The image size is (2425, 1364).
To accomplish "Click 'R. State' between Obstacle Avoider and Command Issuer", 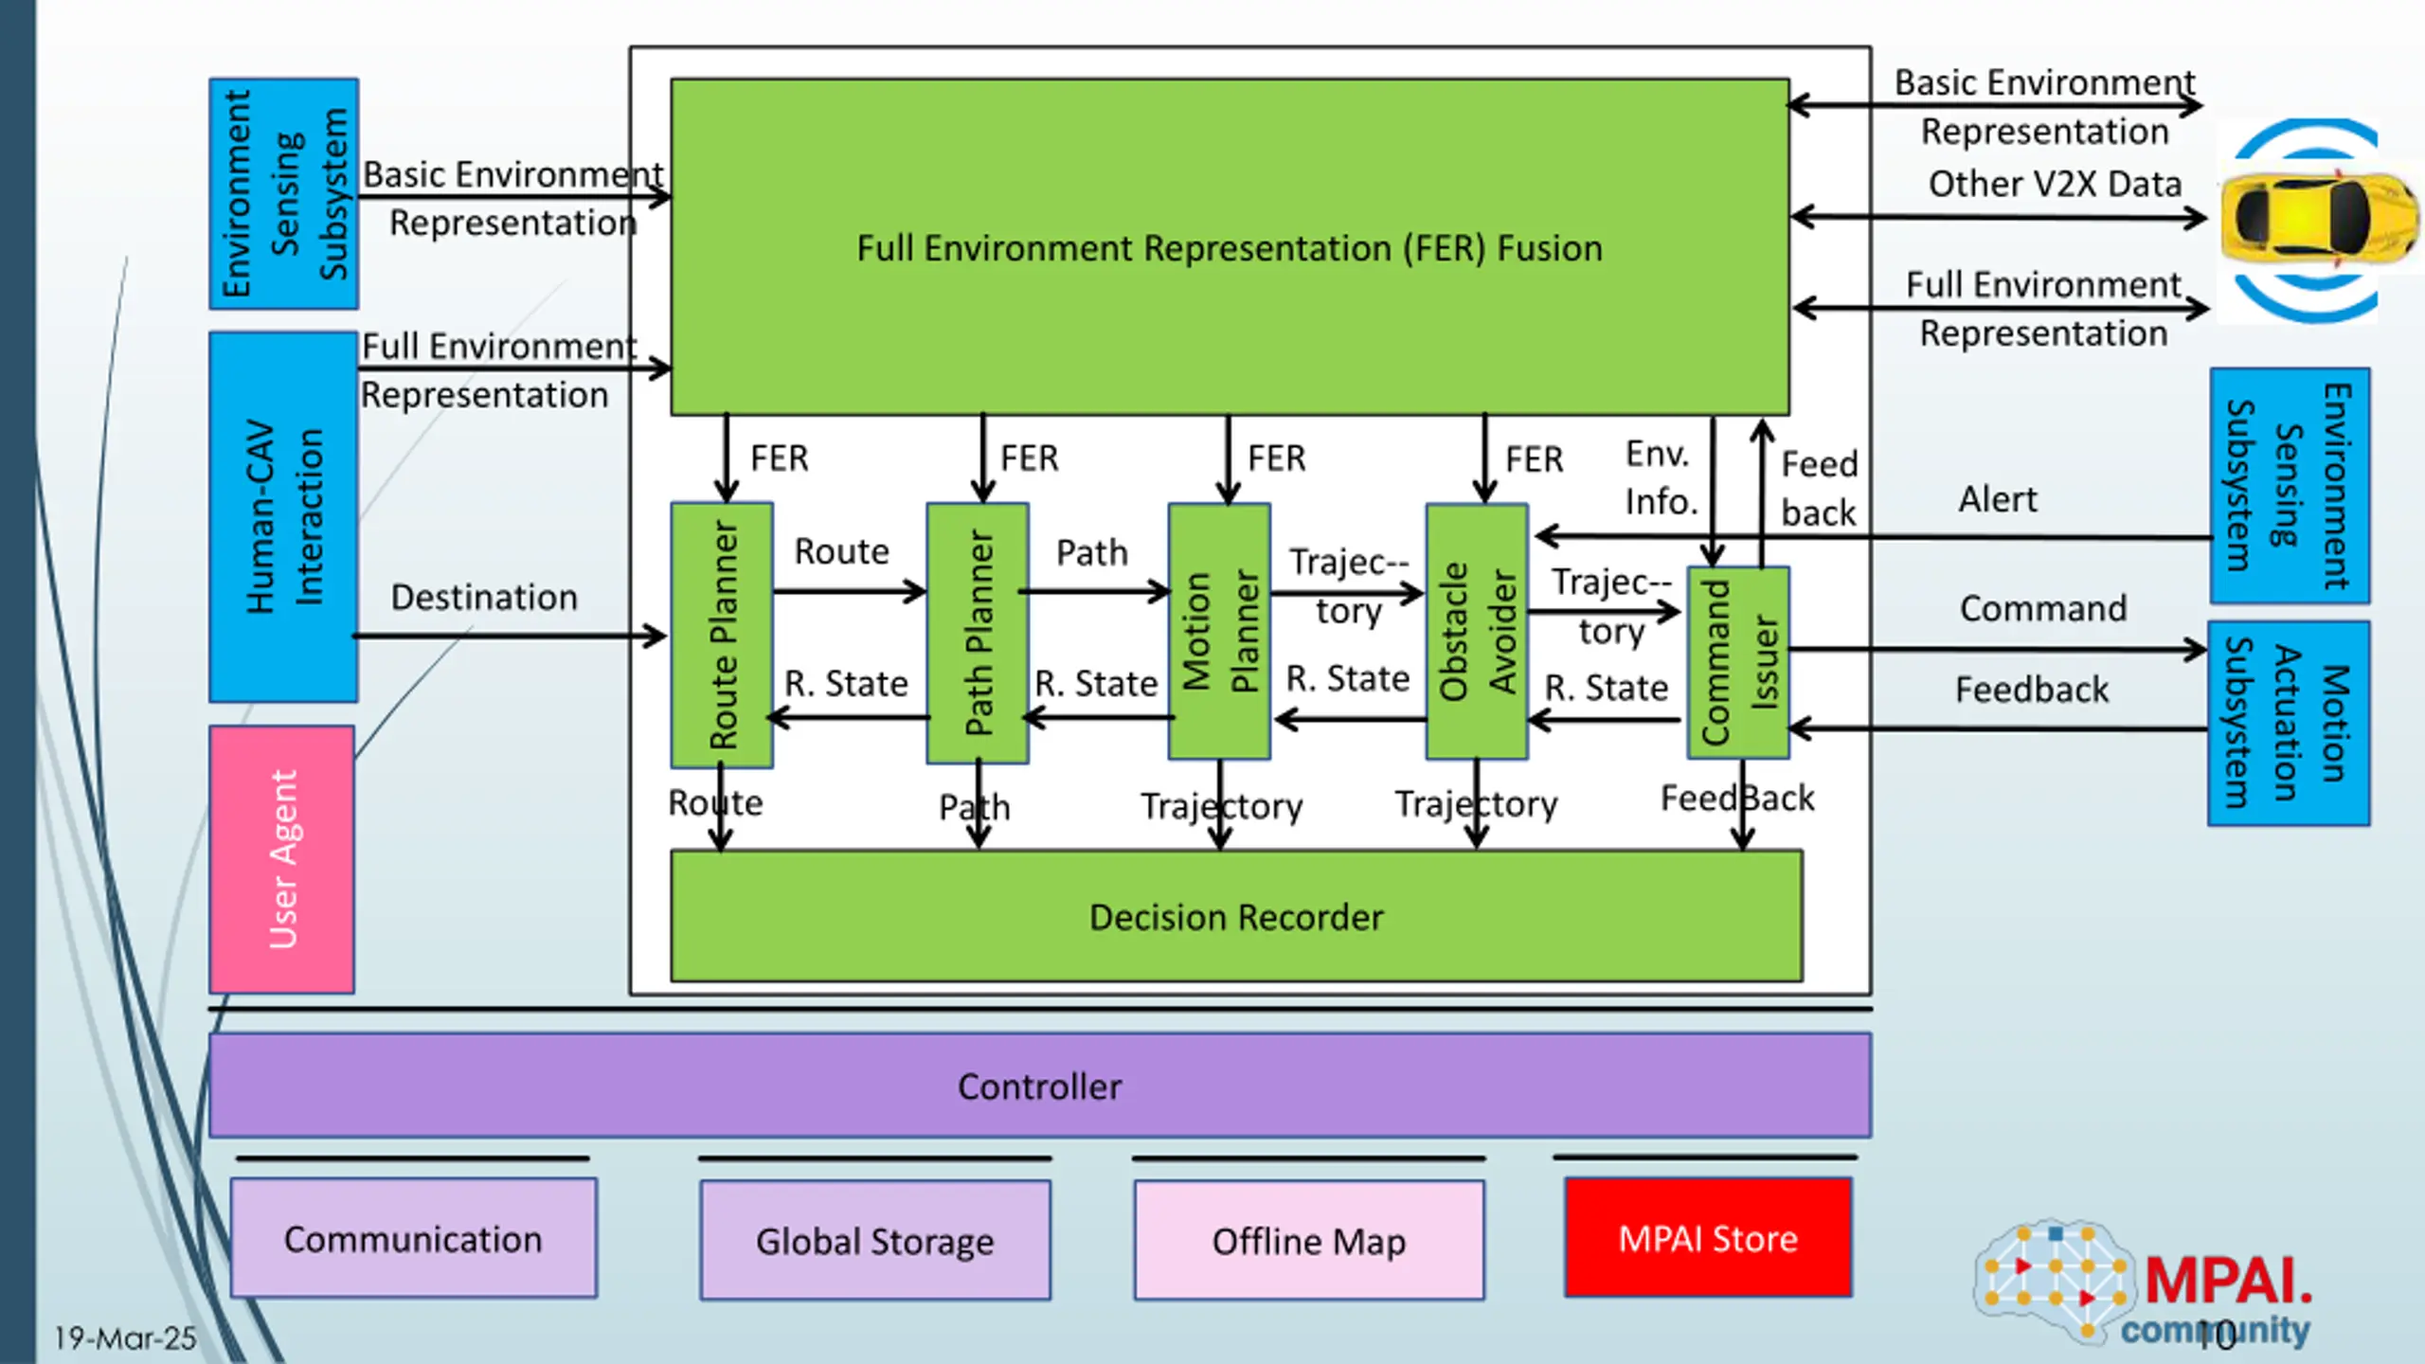I will coord(1607,688).
